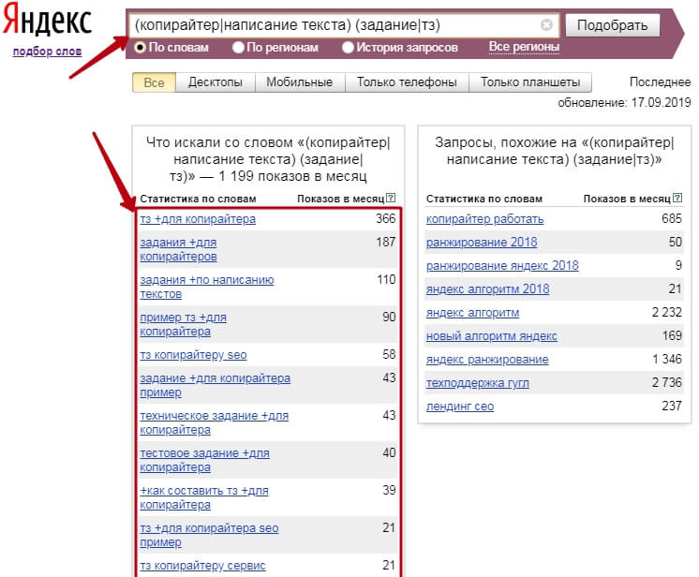Open +как составить тз +для копирайтера

click(204, 497)
